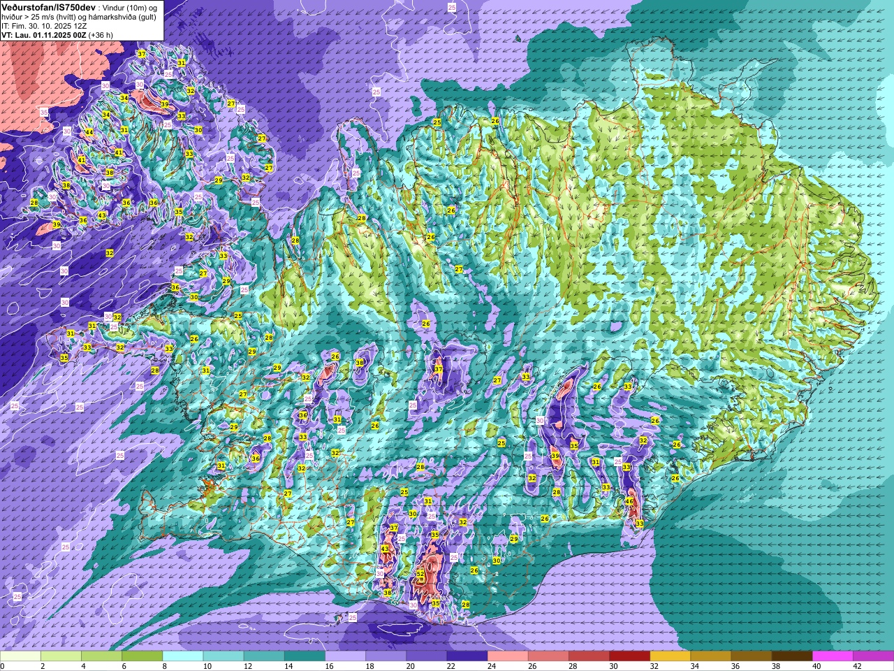
Task: Click the 16–18 m/s light lavender swatch
Action: [x=346, y=656]
